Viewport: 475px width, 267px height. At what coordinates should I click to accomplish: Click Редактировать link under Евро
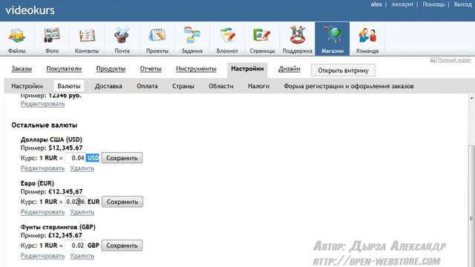[x=42, y=212]
